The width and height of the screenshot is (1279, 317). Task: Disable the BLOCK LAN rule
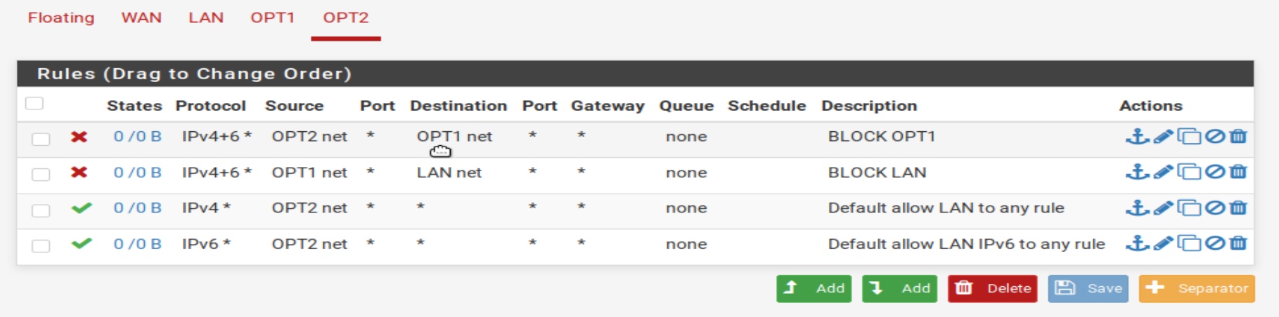coord(1215,172)
